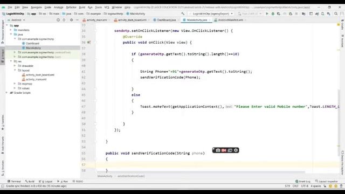Click the Make Project hammer icon
The width and height of the screenshot is (345, 194).
tap(183, 13)
